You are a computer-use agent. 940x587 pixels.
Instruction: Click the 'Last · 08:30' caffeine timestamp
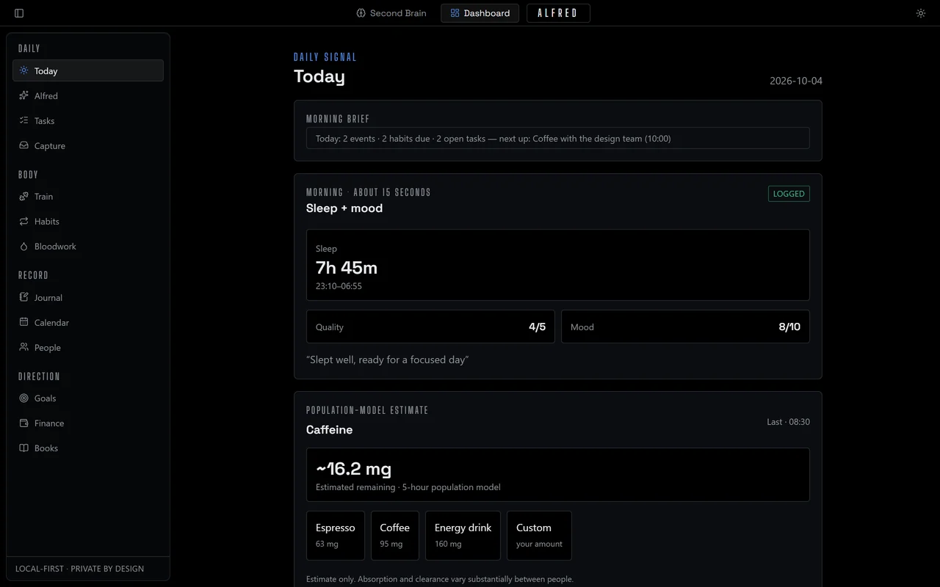tap(788, 422)
